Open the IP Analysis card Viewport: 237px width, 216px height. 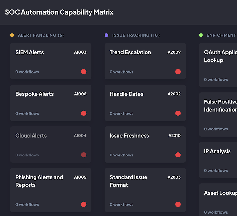217,159
